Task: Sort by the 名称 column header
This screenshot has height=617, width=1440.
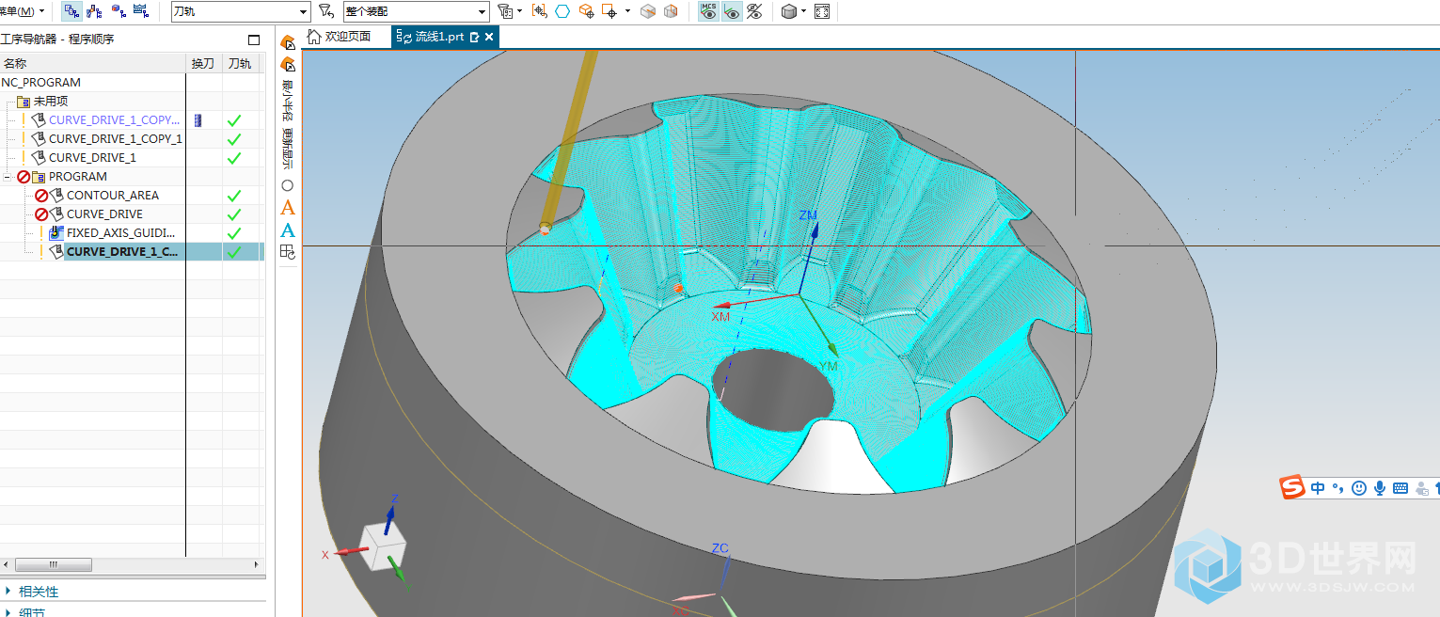Action: (x=93, y=63)
